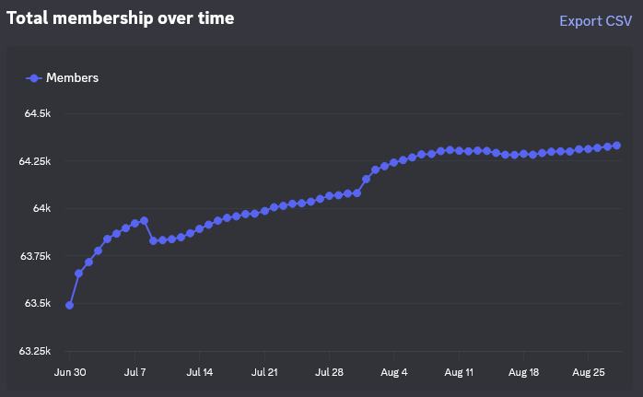Click the data point above Jul 28
Viewport: 643px width, 397px height.
click(329, 196)
